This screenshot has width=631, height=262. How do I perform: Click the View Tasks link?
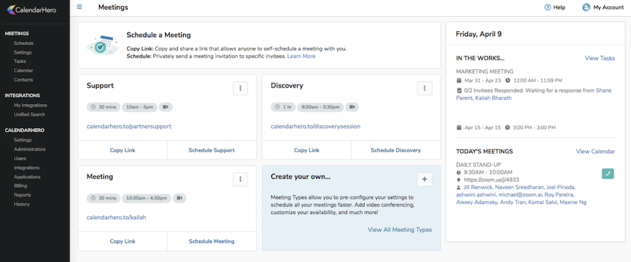point(599,58)
